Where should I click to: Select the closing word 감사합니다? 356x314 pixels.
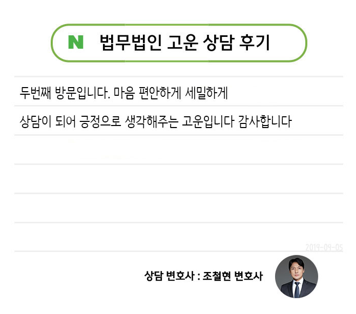[265, 122]
